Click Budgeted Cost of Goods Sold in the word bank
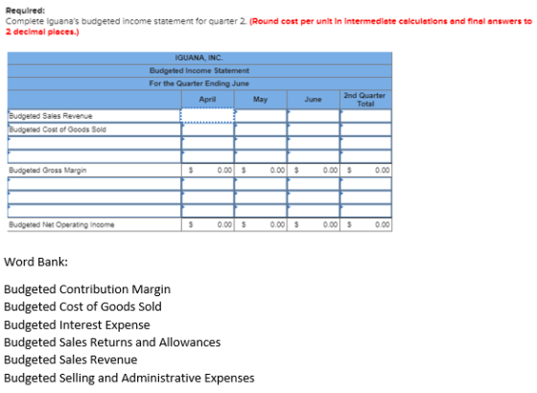This screenshot has height=393, width=537. coord(82,307)
